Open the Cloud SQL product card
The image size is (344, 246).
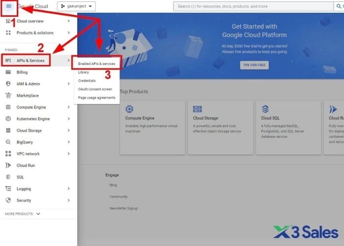coord(288,127)
